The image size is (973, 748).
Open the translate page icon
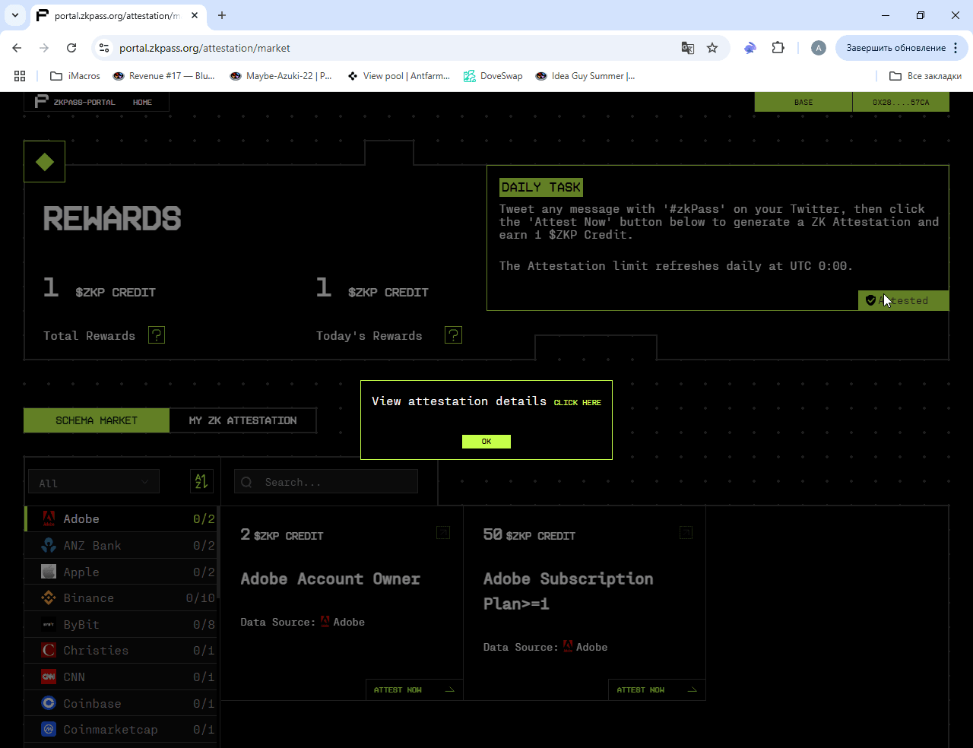click(687, 48)
